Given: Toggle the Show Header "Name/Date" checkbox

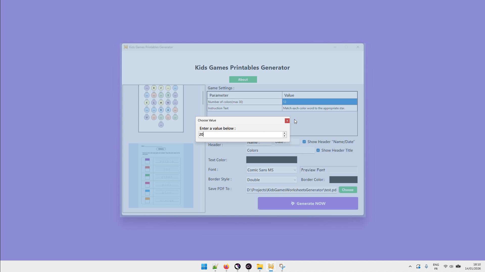Looking at the screenshot, I should coord(304,142).
